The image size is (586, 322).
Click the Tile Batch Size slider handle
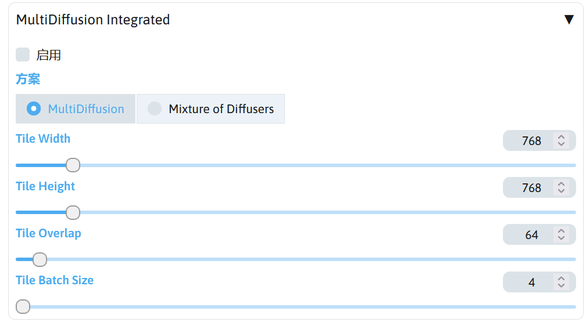(x=23, y=306)
